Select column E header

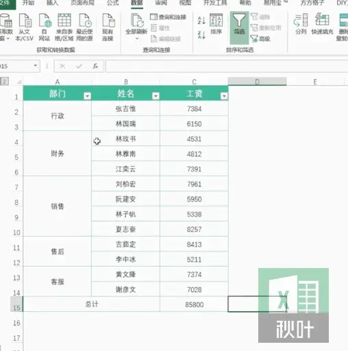click(315, 82)
